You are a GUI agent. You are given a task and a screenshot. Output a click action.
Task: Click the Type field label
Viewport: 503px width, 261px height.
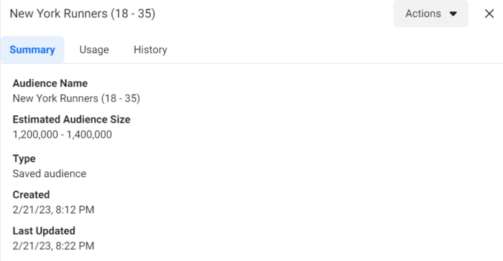tap(24, 158)
